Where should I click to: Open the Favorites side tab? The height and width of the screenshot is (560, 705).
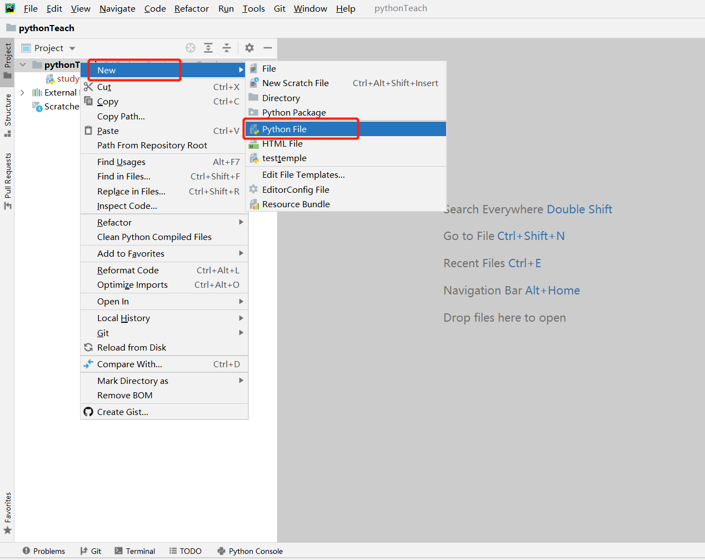pos(7,513)
